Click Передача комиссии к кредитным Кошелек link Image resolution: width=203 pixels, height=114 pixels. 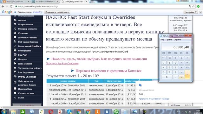[108, 71]
